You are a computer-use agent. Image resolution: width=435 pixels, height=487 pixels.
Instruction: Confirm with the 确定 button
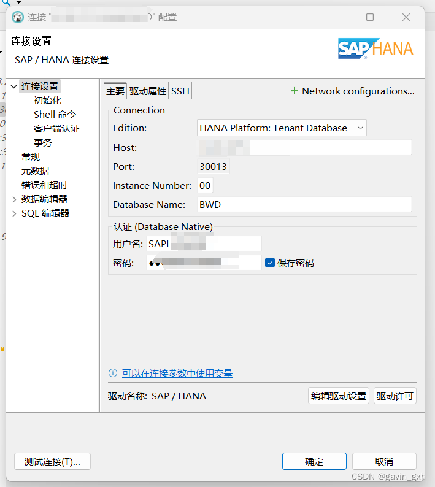point(314,461)
